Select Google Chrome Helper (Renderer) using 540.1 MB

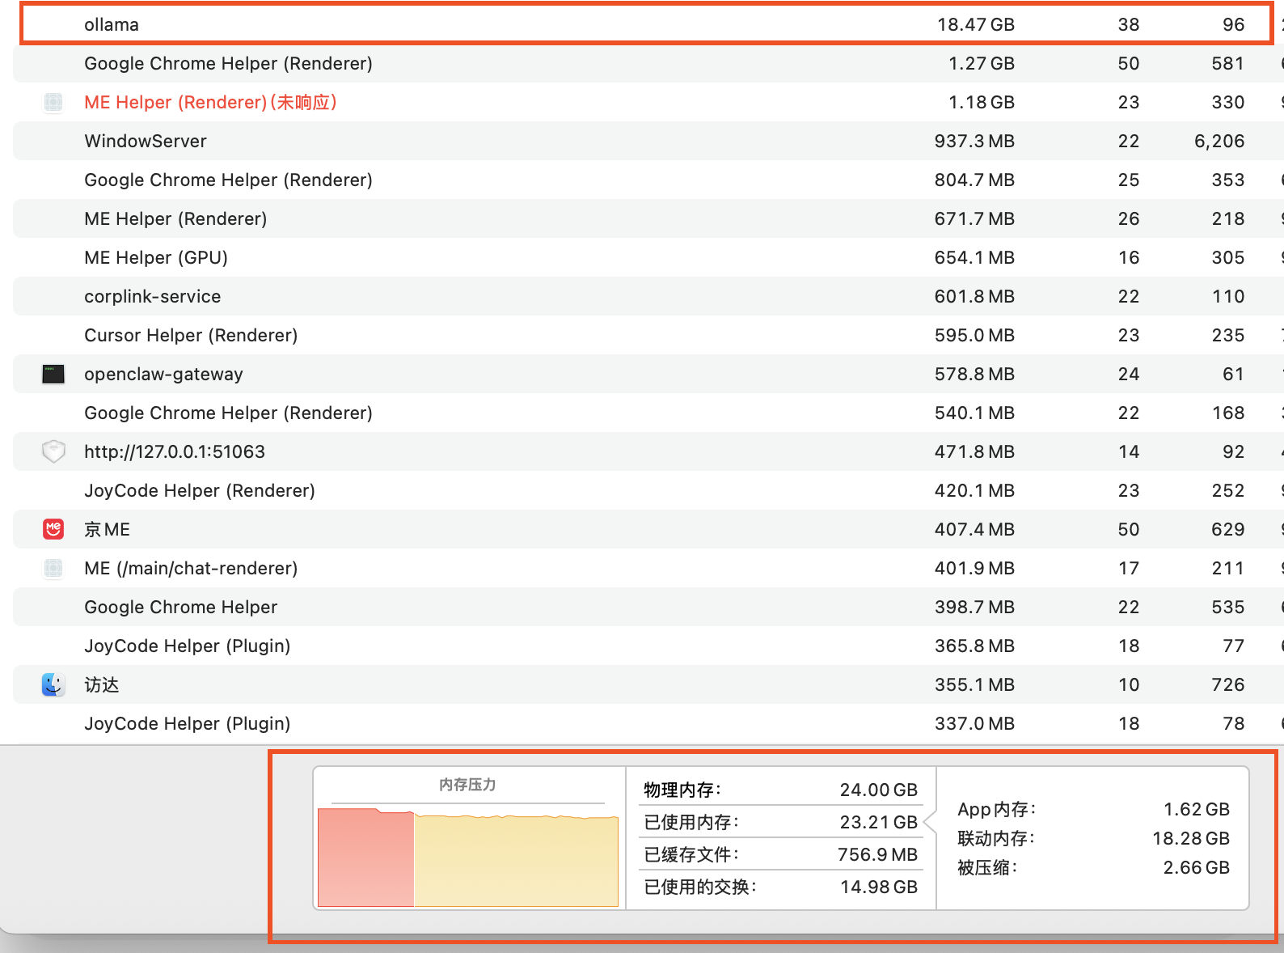coord(228,413)
